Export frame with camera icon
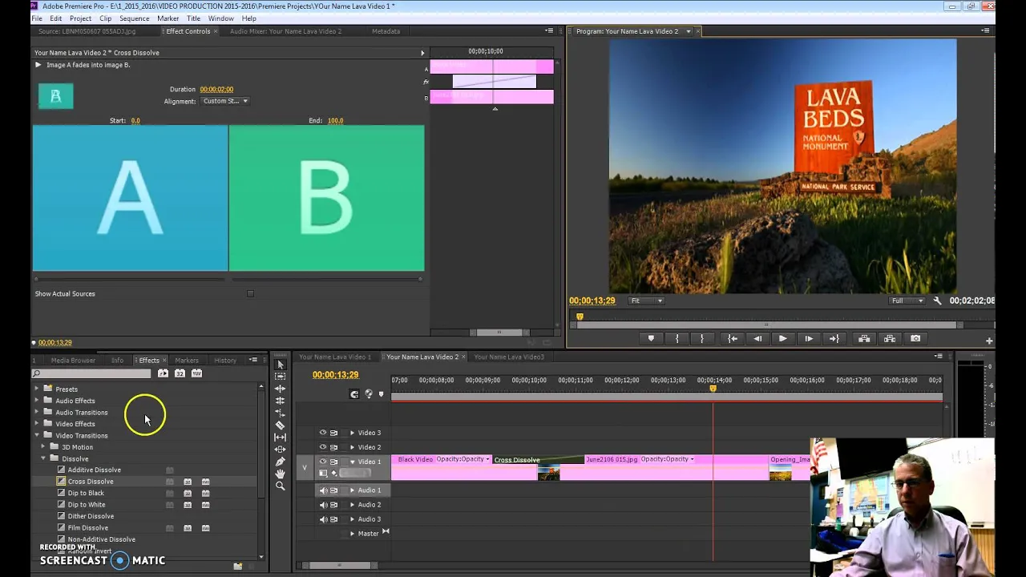This screenshot has width=1026, height=577. [x=915, y=339]
